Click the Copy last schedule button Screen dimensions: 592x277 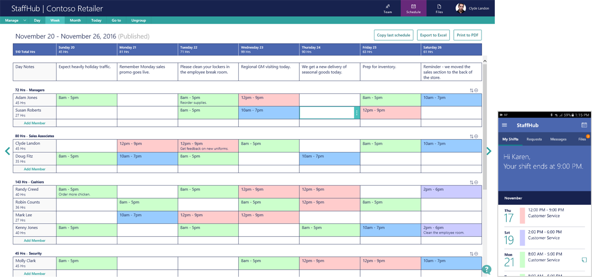394,35
